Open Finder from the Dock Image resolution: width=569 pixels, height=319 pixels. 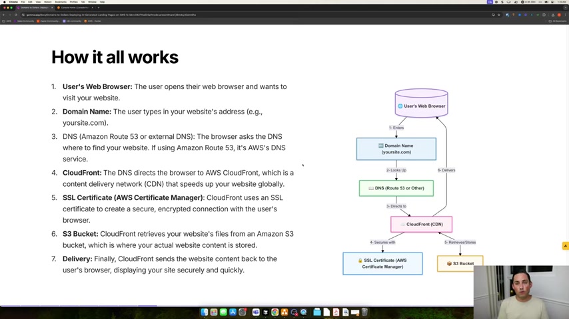[205, 312]
